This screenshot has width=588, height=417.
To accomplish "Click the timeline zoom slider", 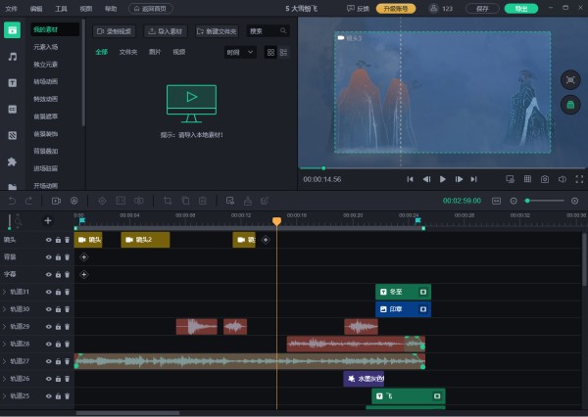I will (544, 201).
